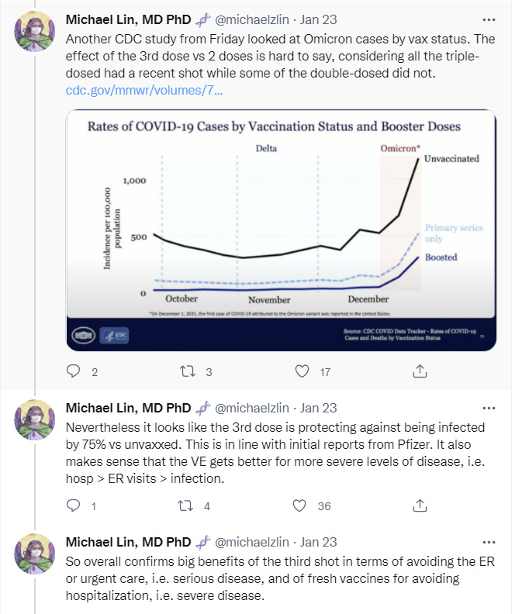Click the Jan 23 date on first tweet
Screen dimensions: 529x614
pyautogui.click(x=318, y=19)
